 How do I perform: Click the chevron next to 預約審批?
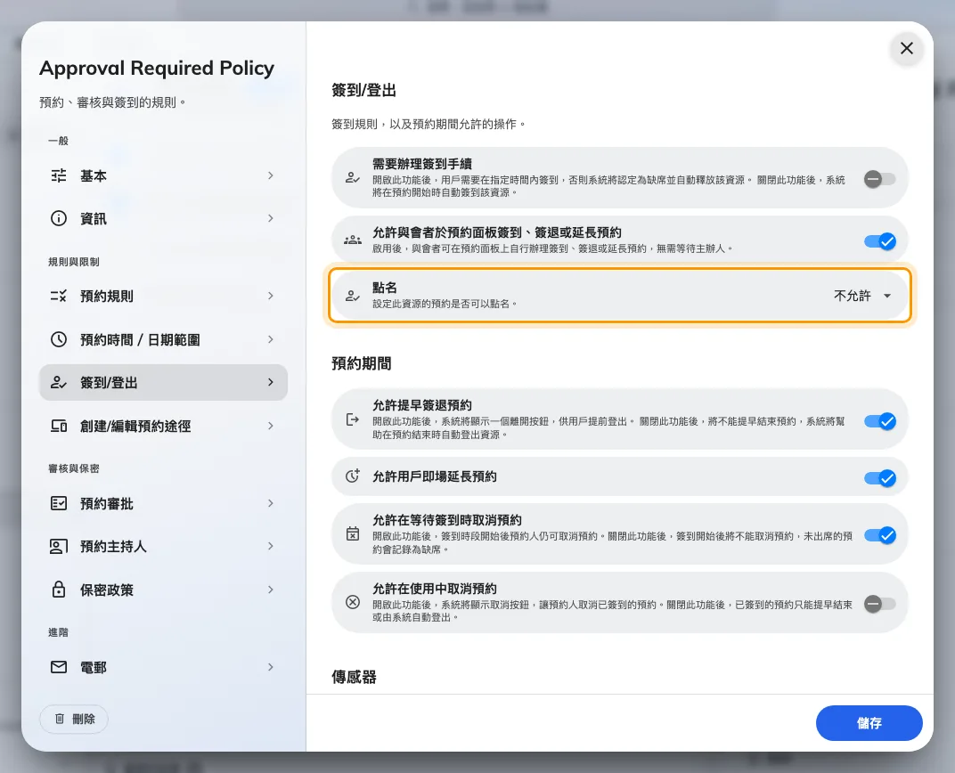pos(271,503)
